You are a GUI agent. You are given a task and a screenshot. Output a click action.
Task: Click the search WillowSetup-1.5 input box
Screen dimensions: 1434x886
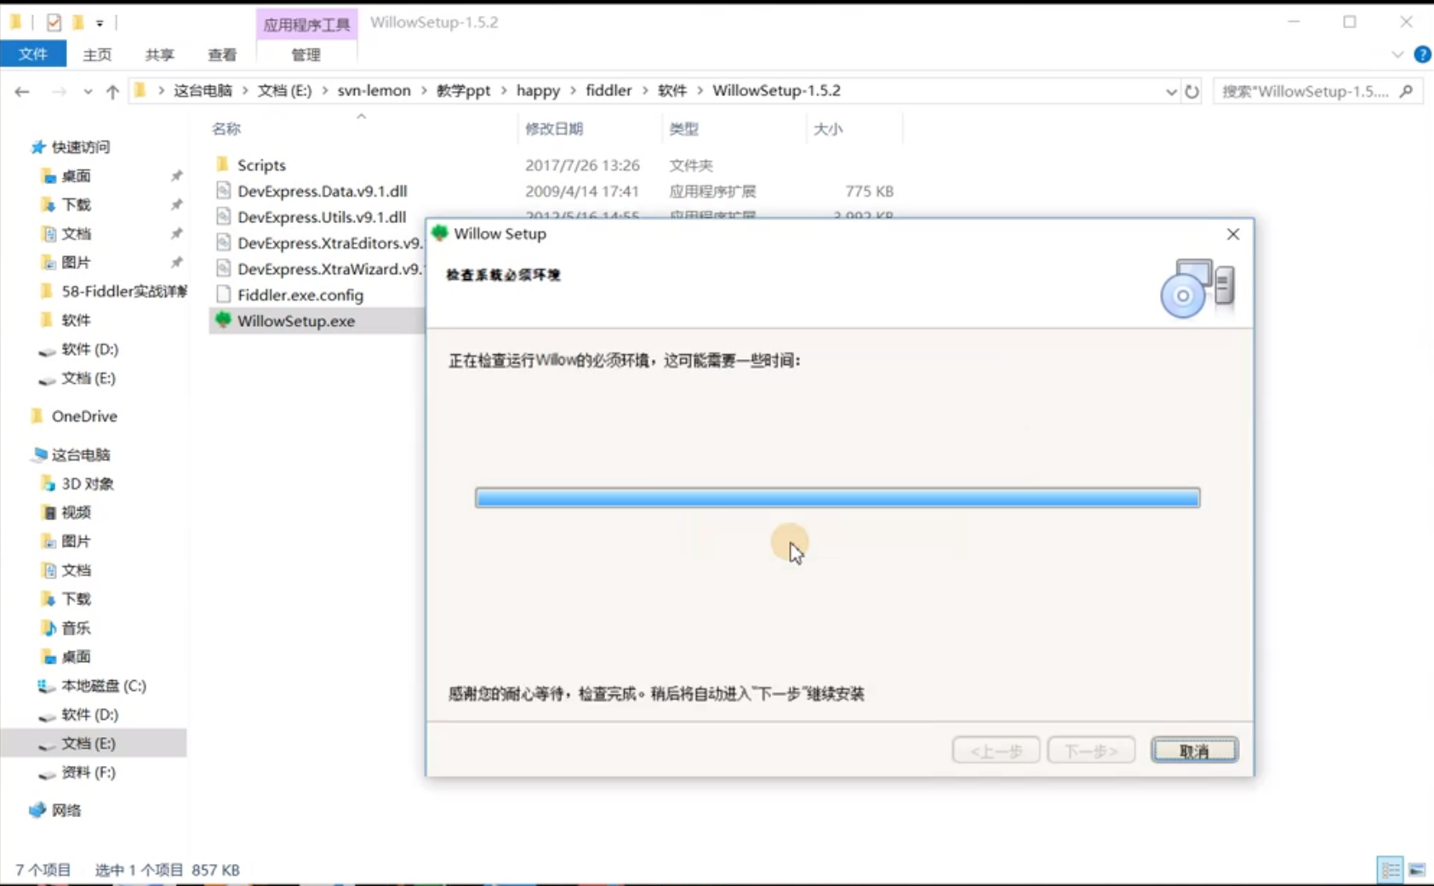(1305, 91)
